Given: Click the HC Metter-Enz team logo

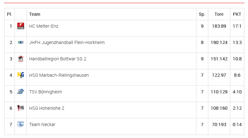Looking at the screenshot, I should [x=21, y=26].
